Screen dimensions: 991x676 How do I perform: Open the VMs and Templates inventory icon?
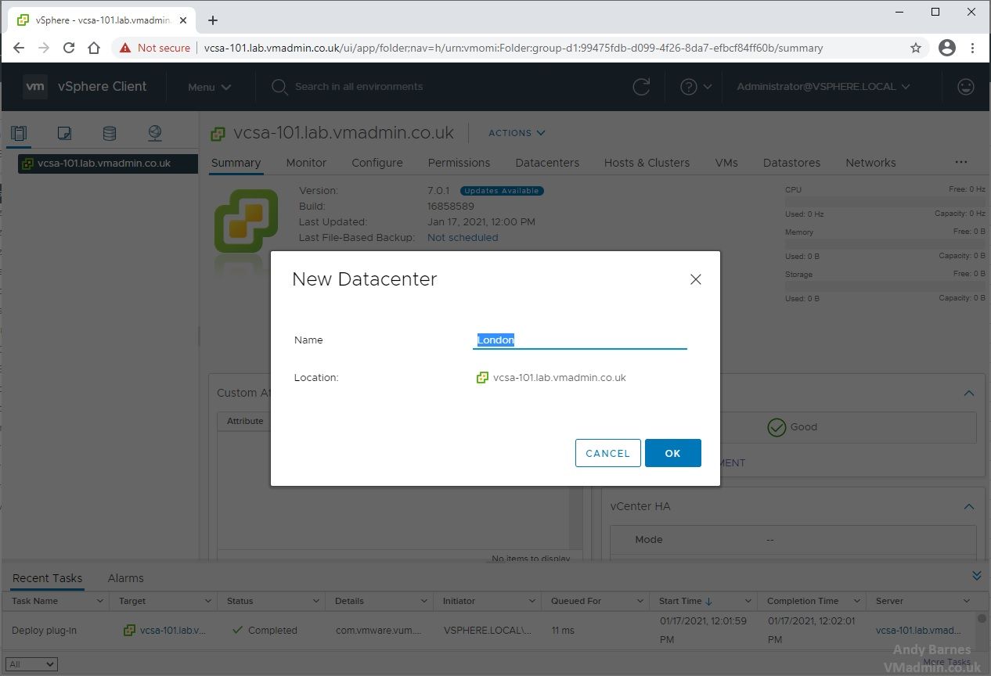(64, 134)
